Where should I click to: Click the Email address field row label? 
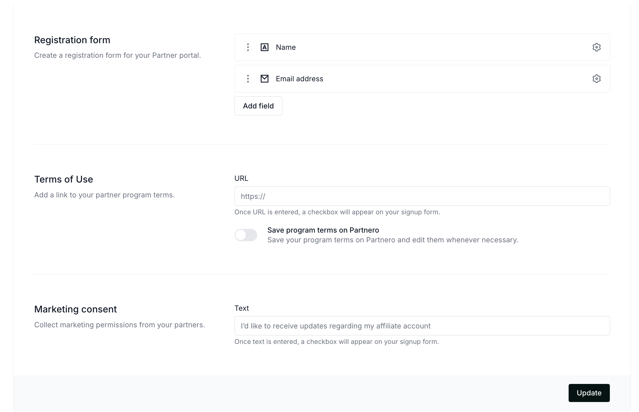point(299,79)
